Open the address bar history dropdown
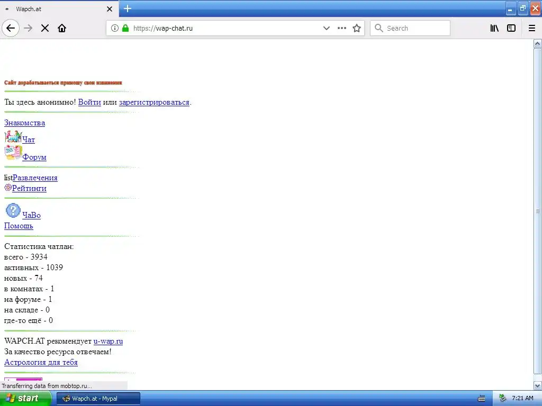Screen dimensions: 542x406 326,28
